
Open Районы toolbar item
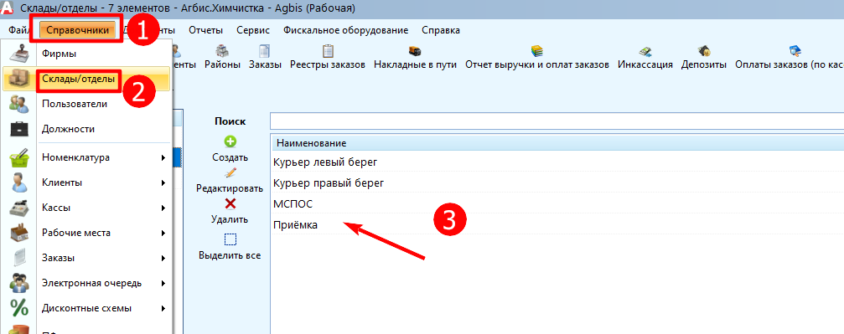(x=222, y=58)
